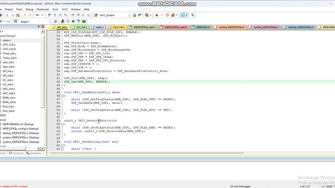This screenshot has width=335, height=188.
Task: Start incremental find
Action: [140, 15]
